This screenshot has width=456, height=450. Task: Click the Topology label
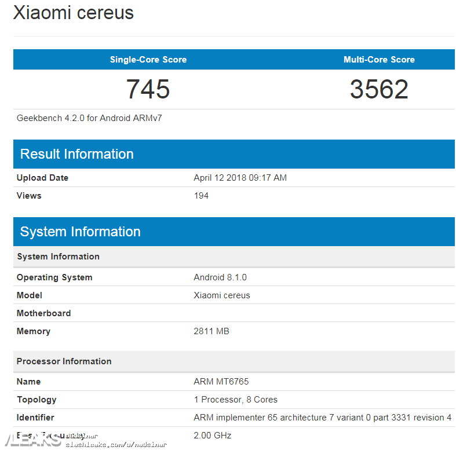[37, 400]
